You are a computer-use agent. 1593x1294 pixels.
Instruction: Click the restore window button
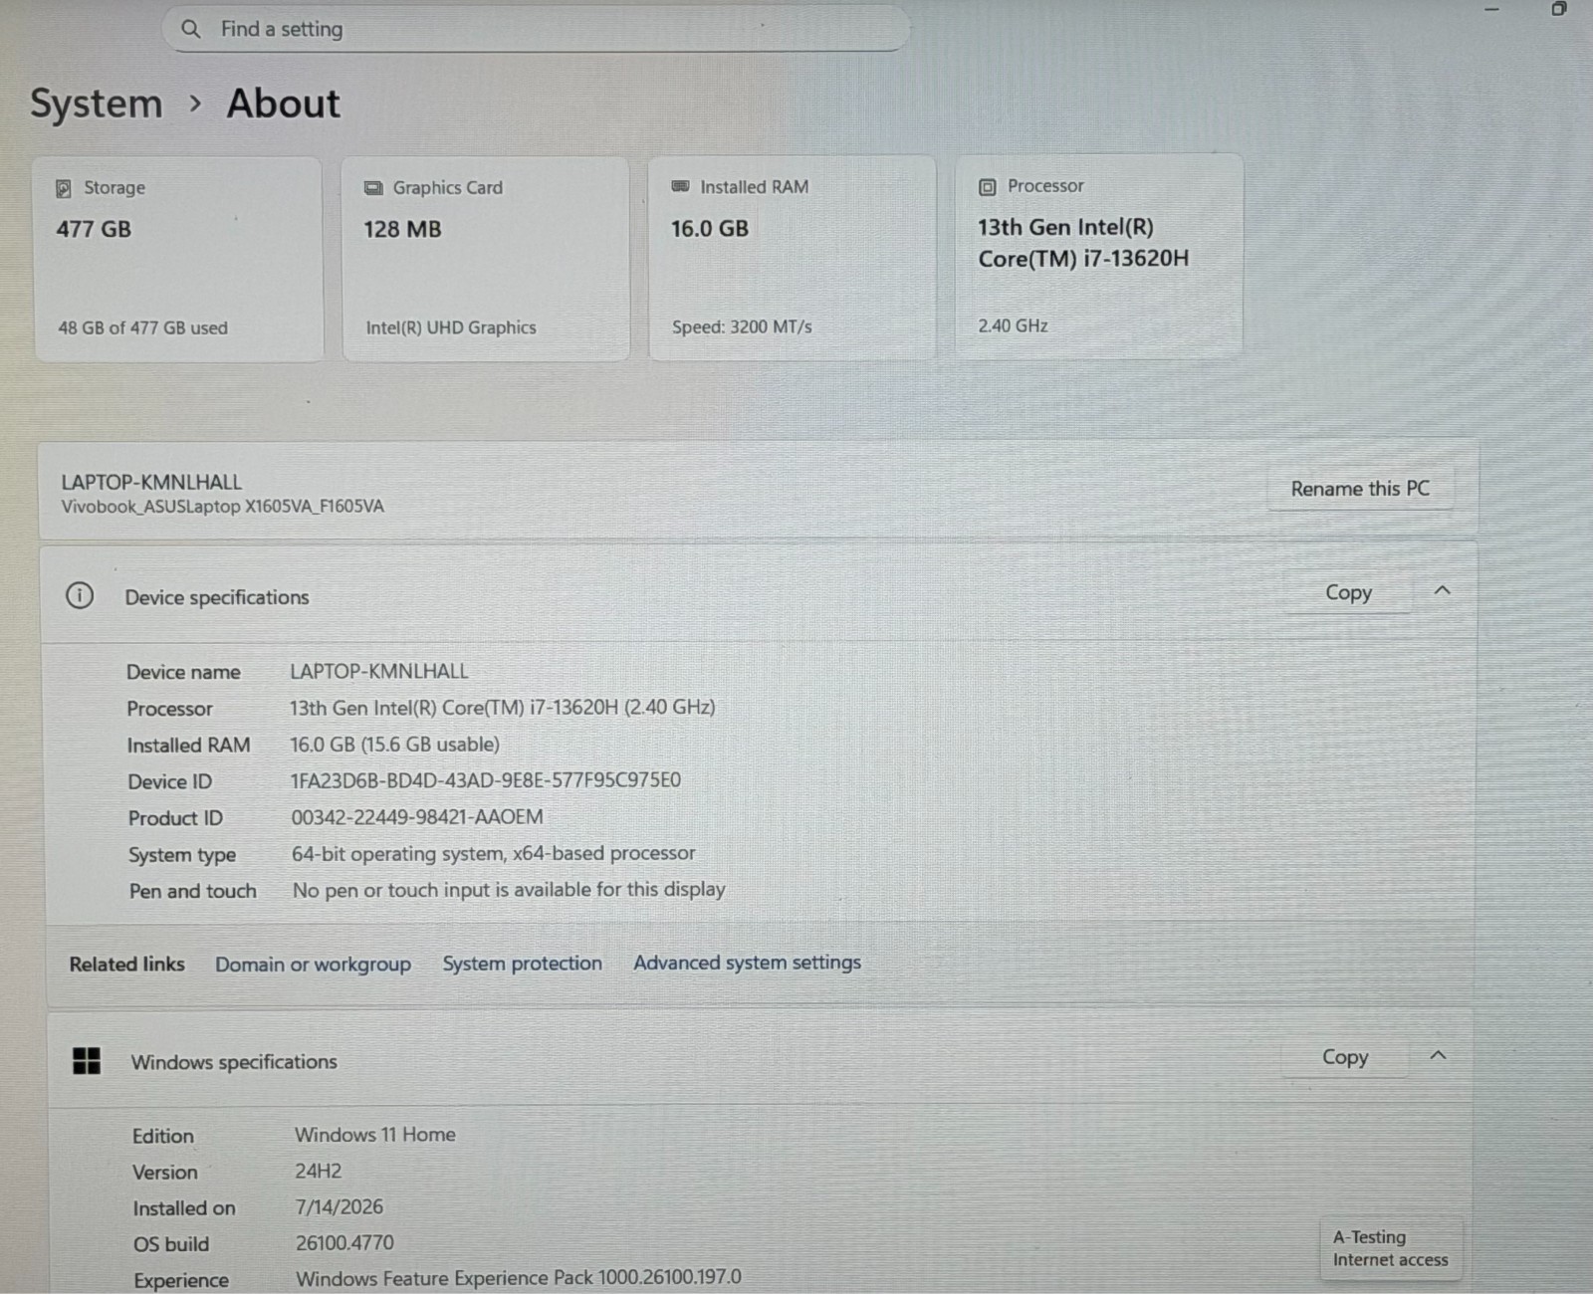click(1558, 9)
